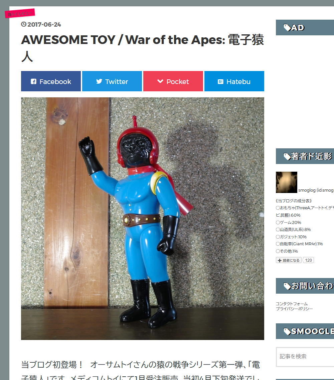Share the post on Facebook
Image resolution: width=334 pixels, height=380 pixels.
click(x=51, y=81)
